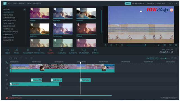Click the zoom-to-fit timeline icon
This screenshot has height=101, width=180.
click(x=151, y=58)
